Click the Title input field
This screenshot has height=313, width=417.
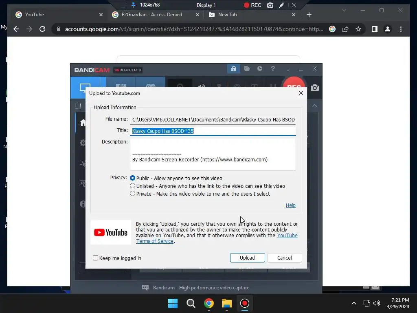pyautogui.click(x=213, y=131)
